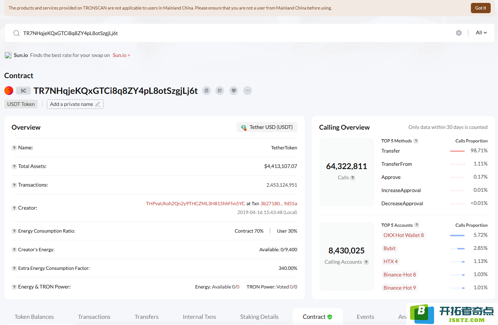The width and height of the screenshot is (498, 325).
Task: Show help for Extra Energy Consumption Factor
Action: point(14,268)
